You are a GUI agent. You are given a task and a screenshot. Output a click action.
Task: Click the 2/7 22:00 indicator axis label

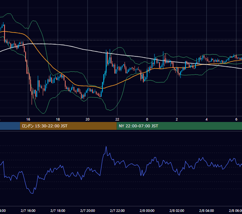[117, 210]
